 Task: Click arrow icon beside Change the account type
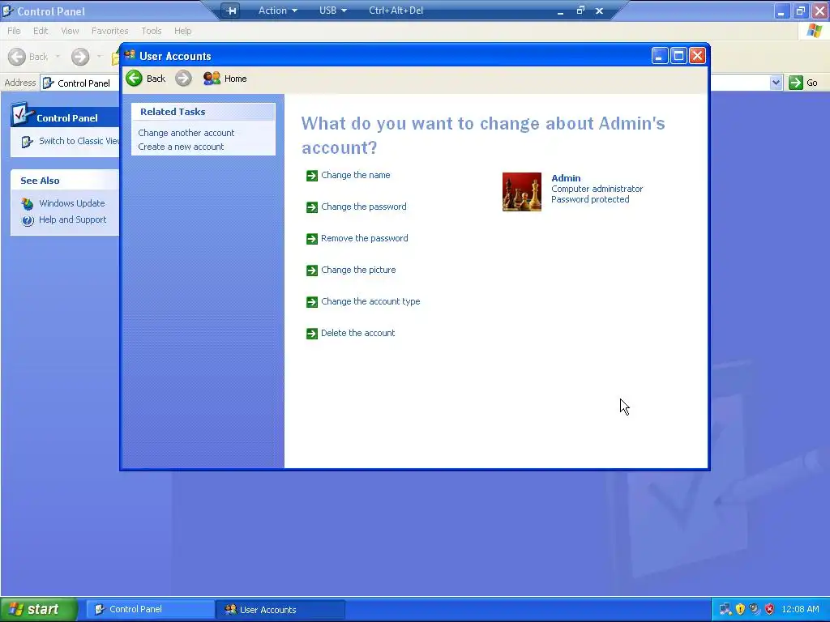pyautogui.click(x=312, y=302)
